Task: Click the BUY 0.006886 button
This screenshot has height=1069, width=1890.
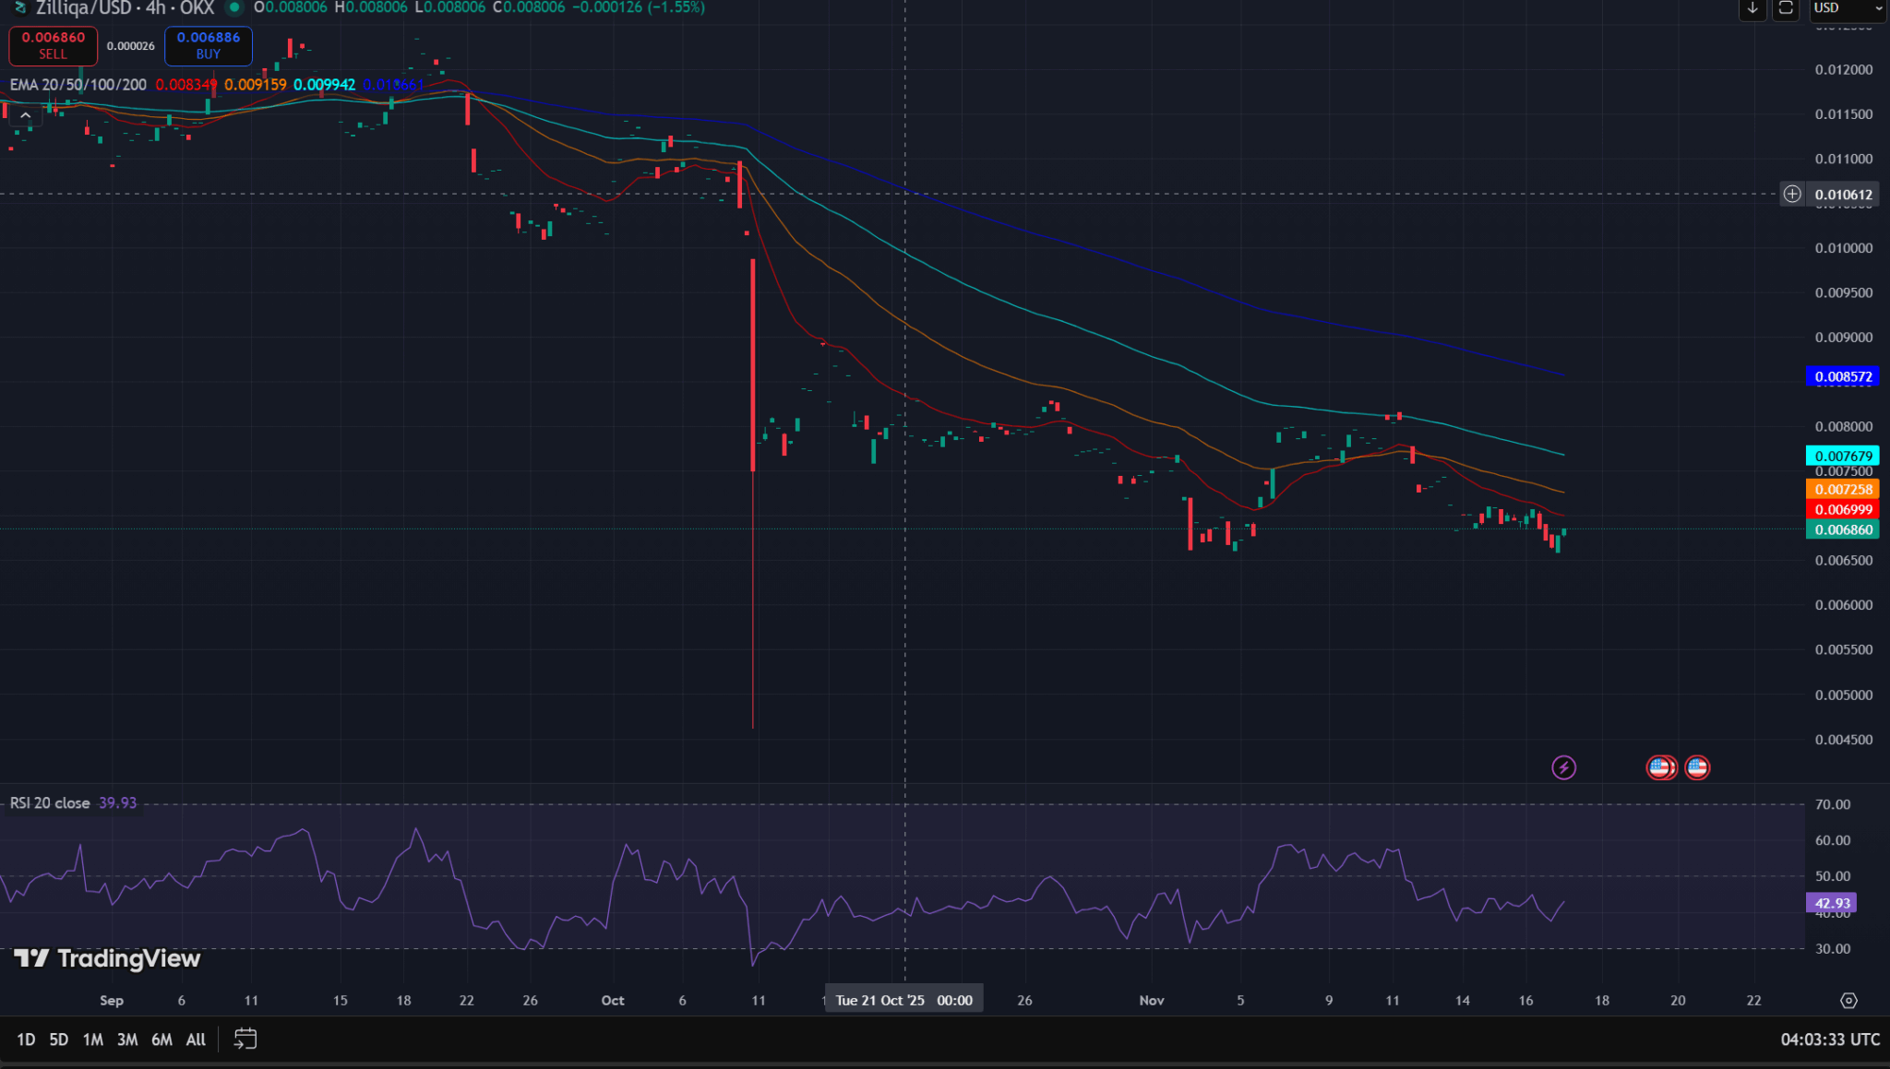Action: coord(208,45)
